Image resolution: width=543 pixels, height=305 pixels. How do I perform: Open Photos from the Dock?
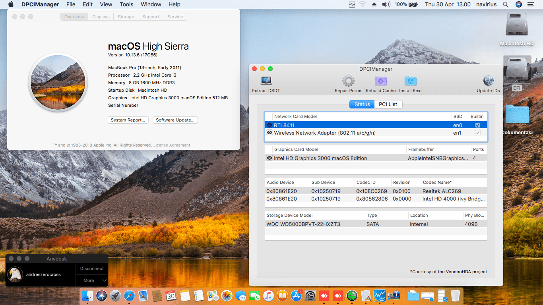click(227, 295)
